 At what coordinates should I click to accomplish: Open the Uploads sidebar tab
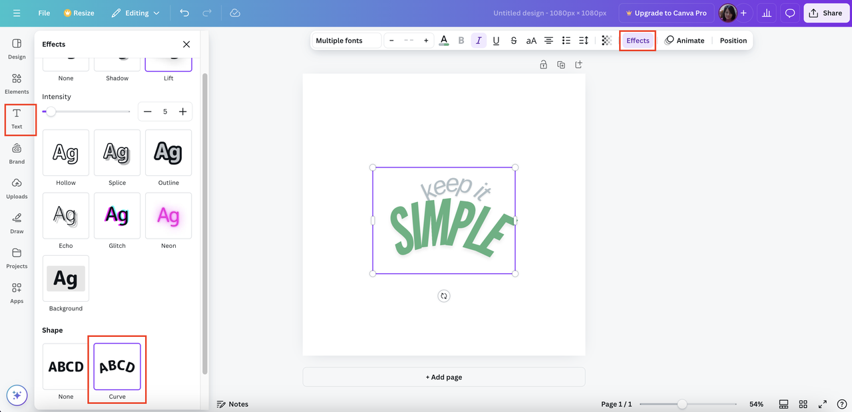(x=17, y=189)
